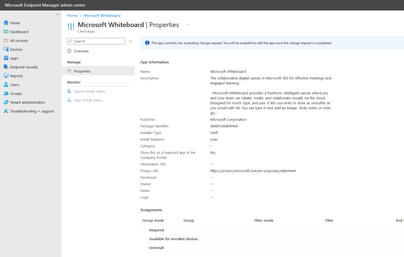Viewport: 404px width, 257px height.
Task: Click Troubleshooting + support wrench icon
Action: point(6,111)
